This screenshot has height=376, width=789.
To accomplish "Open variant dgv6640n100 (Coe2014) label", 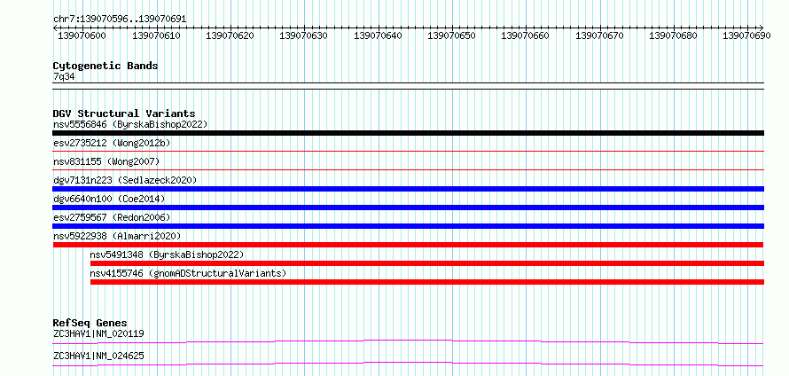I will click(x=109, y=199).
